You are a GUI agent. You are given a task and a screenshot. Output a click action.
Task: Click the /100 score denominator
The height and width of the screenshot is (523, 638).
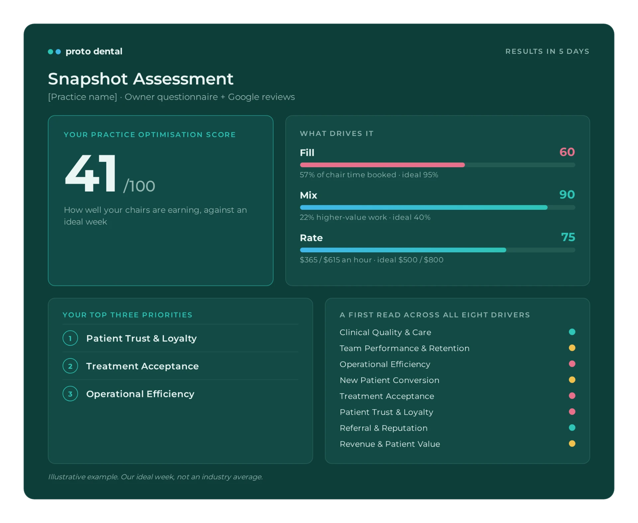[139, 186]
